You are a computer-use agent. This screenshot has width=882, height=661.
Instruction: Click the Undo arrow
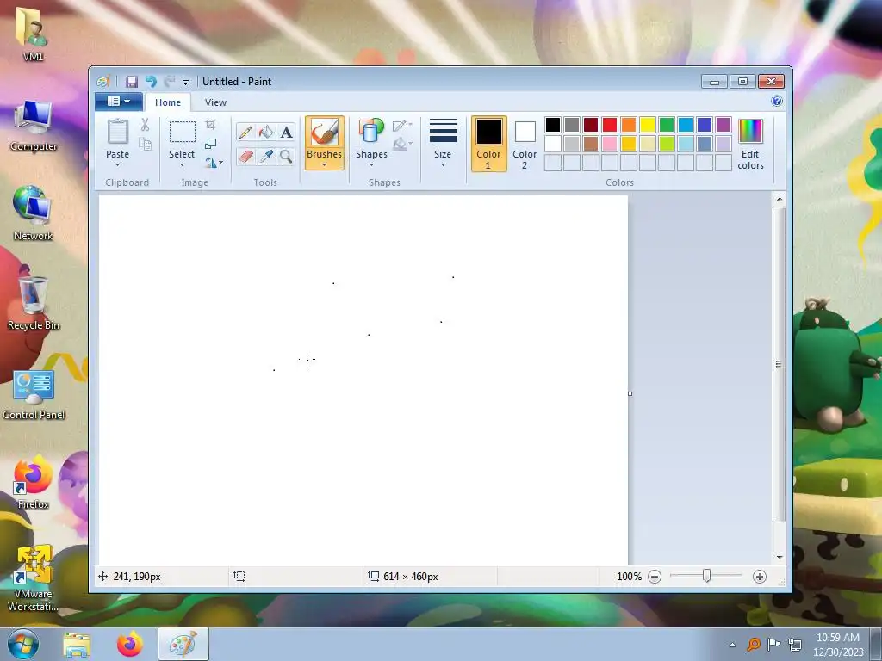pyautogui.click(x=151, y=82)
